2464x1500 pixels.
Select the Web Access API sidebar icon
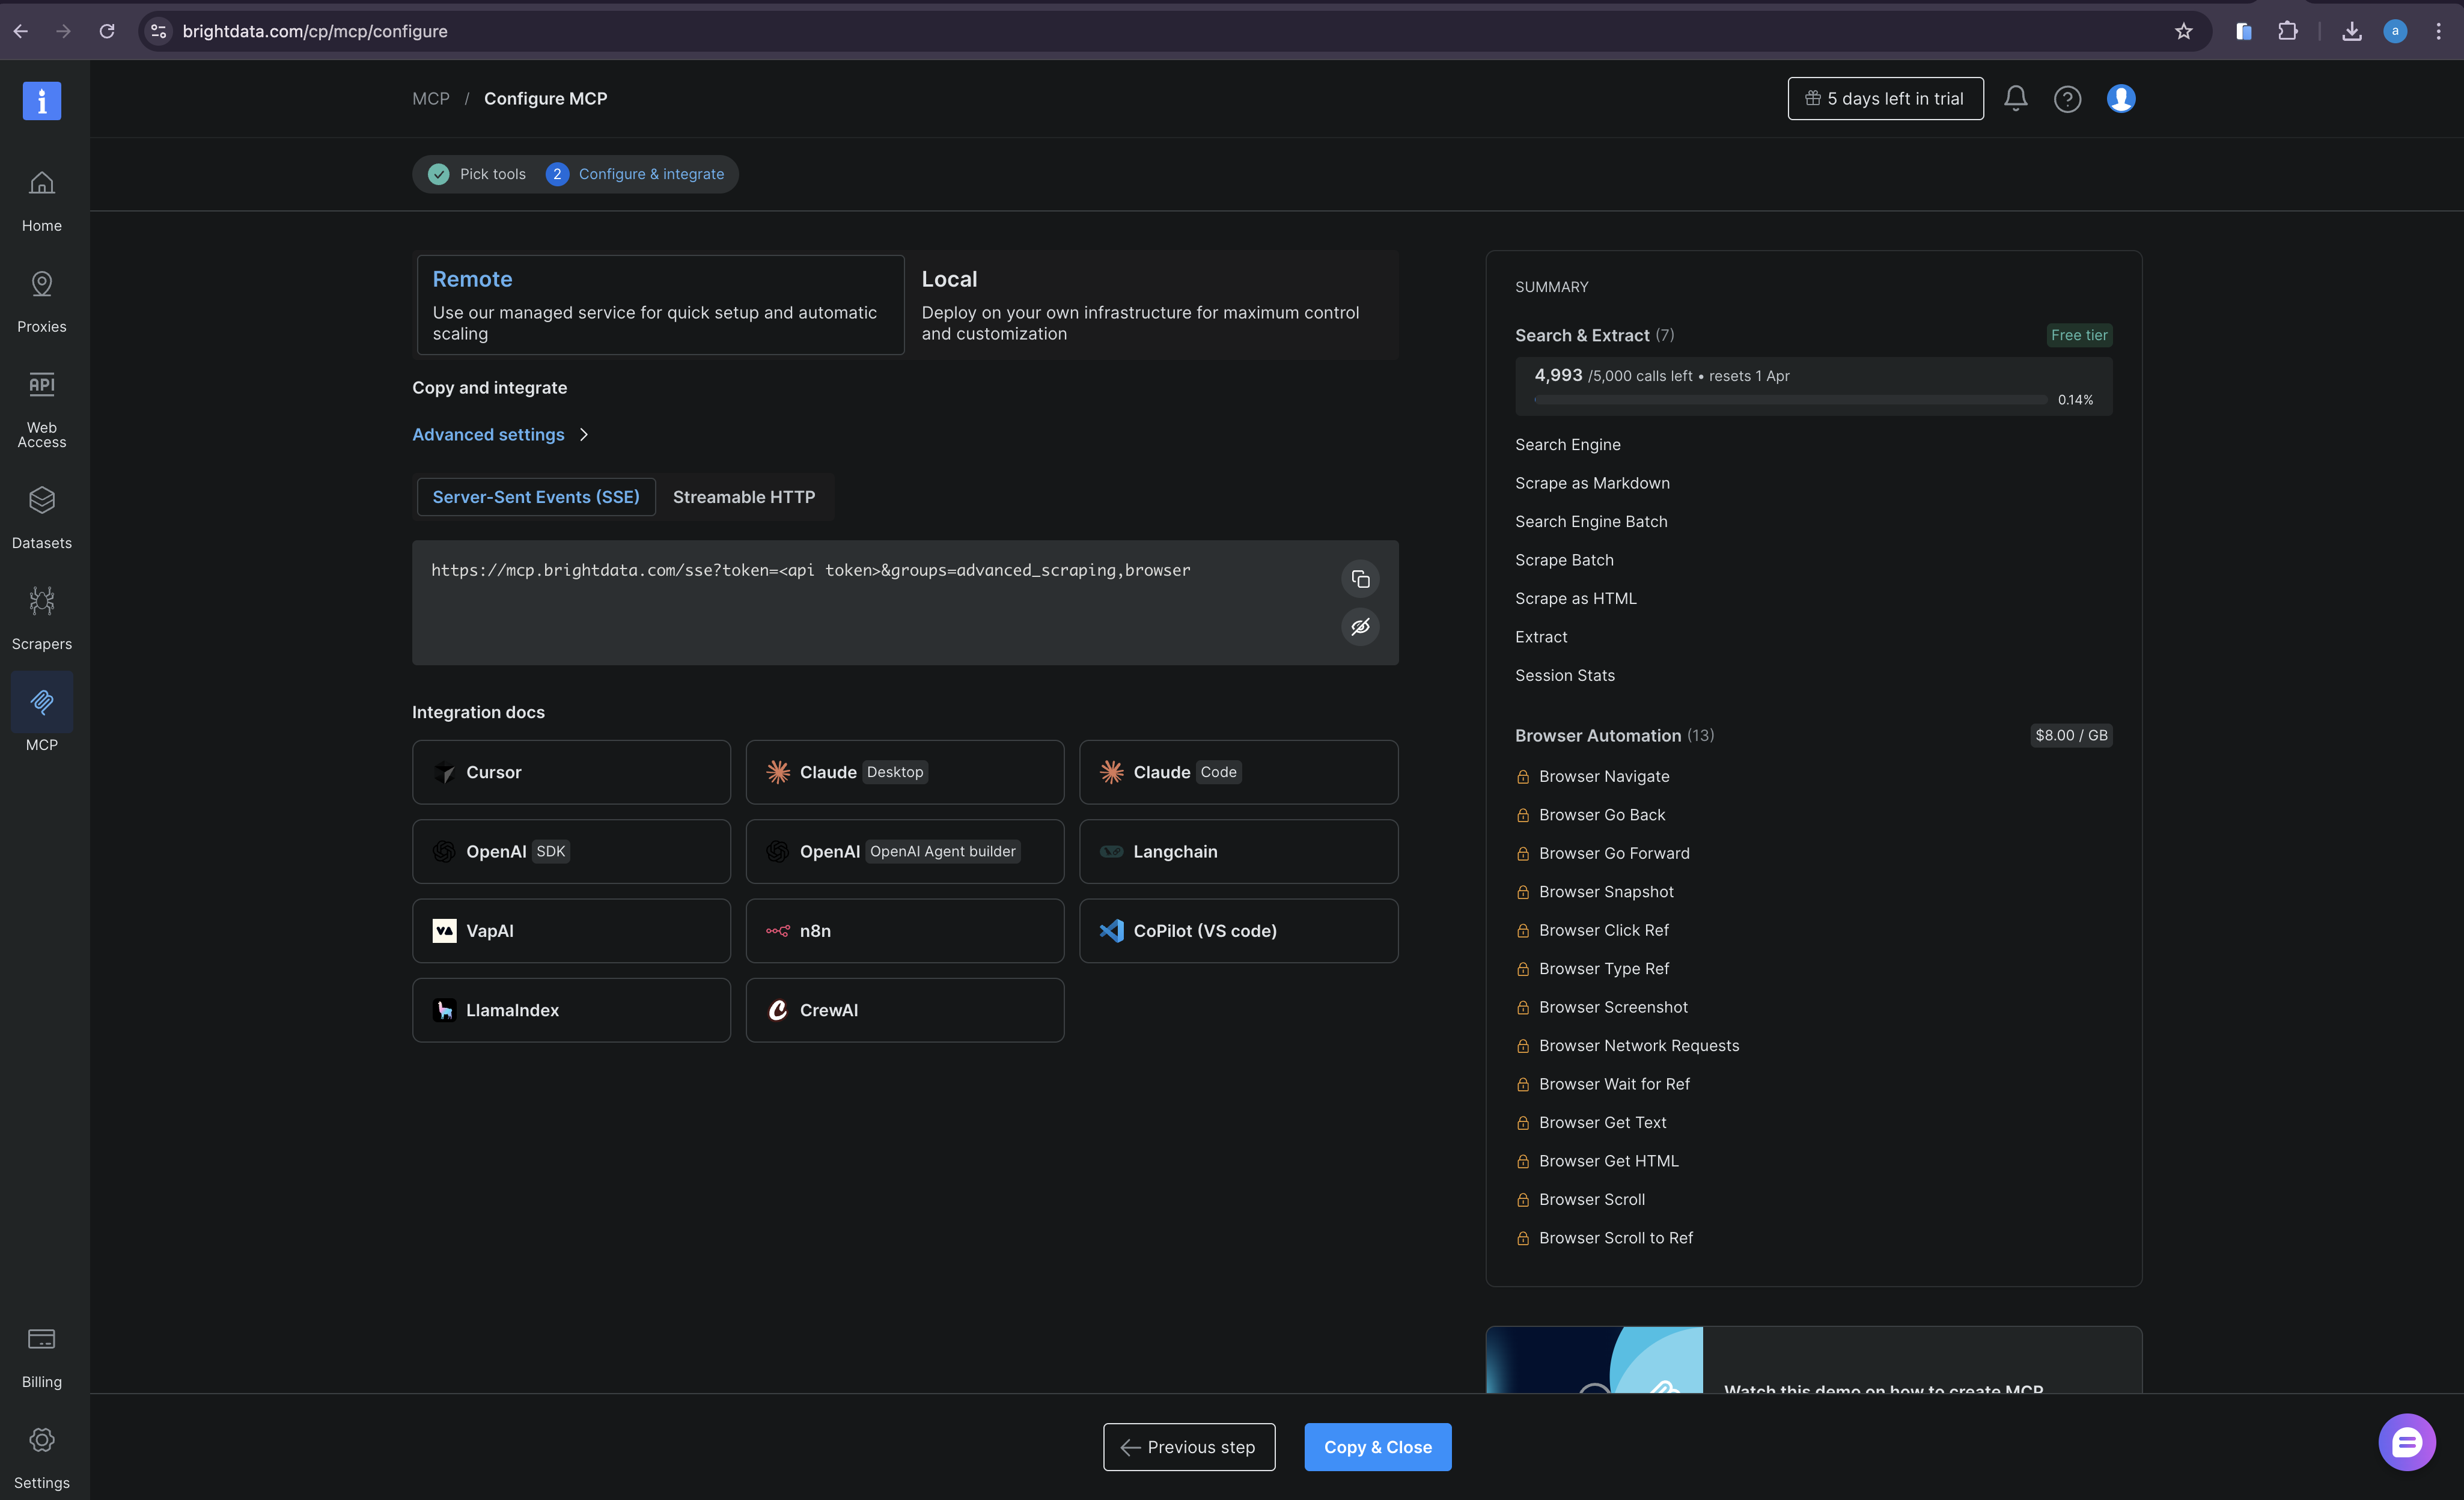tap(41, 398)
